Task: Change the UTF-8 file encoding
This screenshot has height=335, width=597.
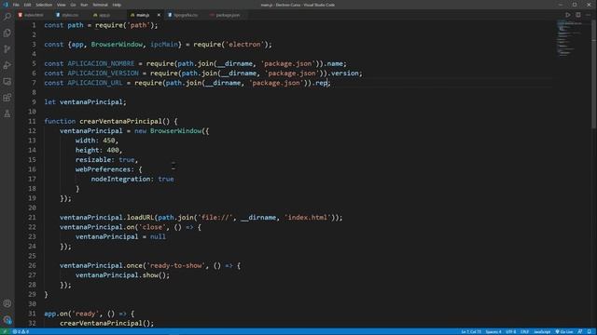Action: 510,331
